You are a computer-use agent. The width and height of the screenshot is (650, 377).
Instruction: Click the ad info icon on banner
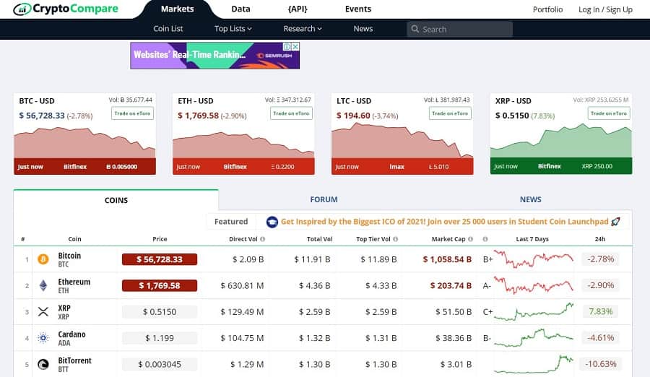click(x=287, y=47)
